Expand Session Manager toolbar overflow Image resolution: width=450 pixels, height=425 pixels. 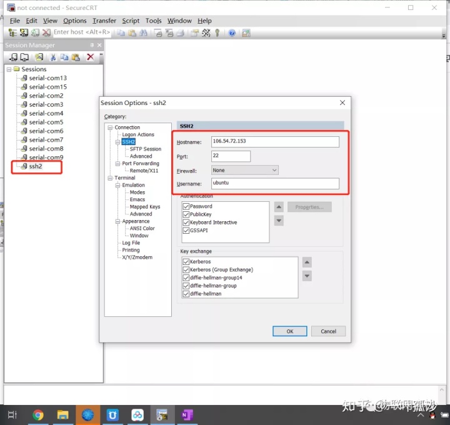[x=101, y=54]
